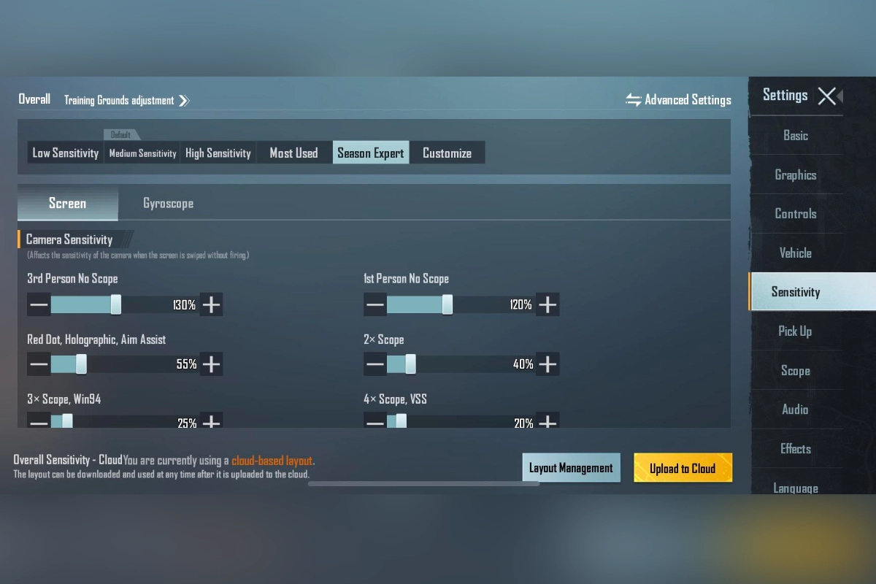Choose the High Sensitivity preset
The width and height of the screenshot is (876, 584).
pos(218,153)
